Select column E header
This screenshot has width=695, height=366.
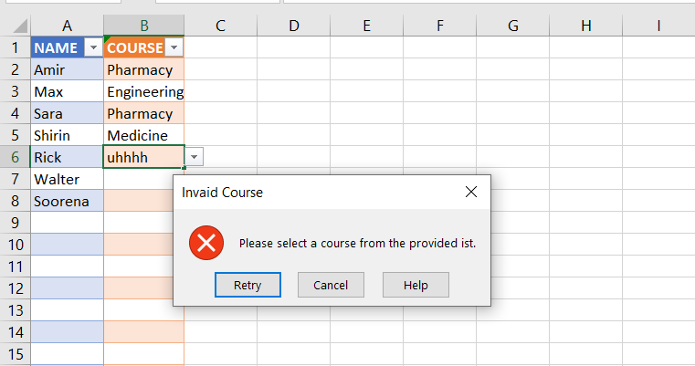click(366, 26)
